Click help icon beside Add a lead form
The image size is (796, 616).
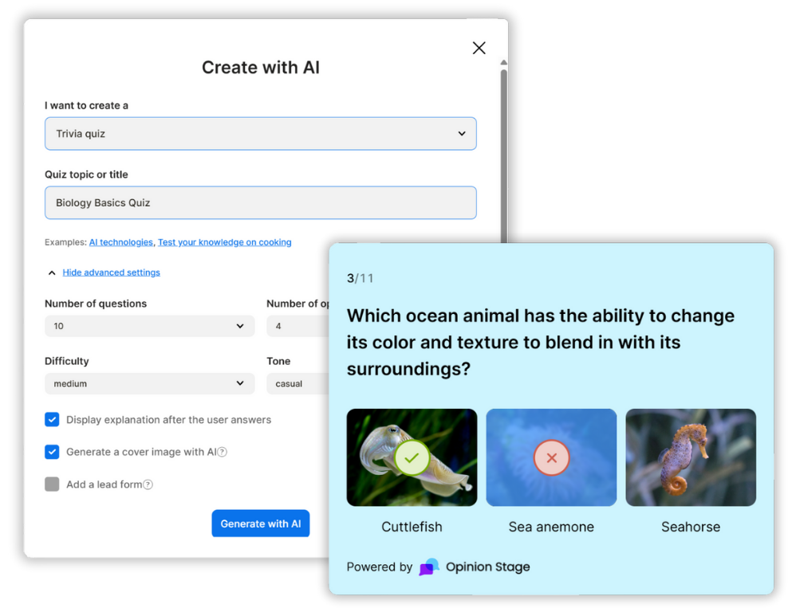[x=148, y=485]
